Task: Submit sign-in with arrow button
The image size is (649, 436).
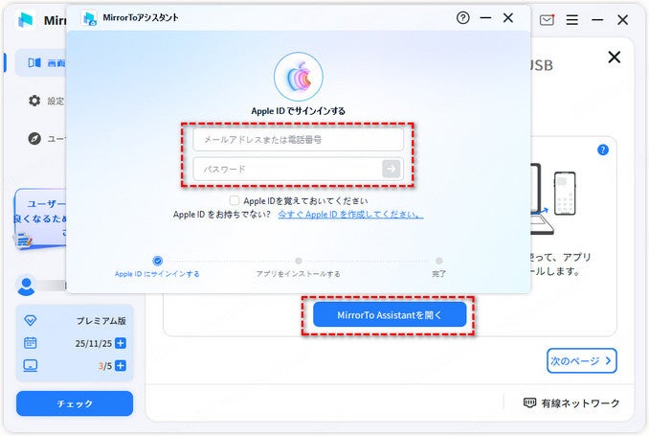Action: tap(391, 169)
